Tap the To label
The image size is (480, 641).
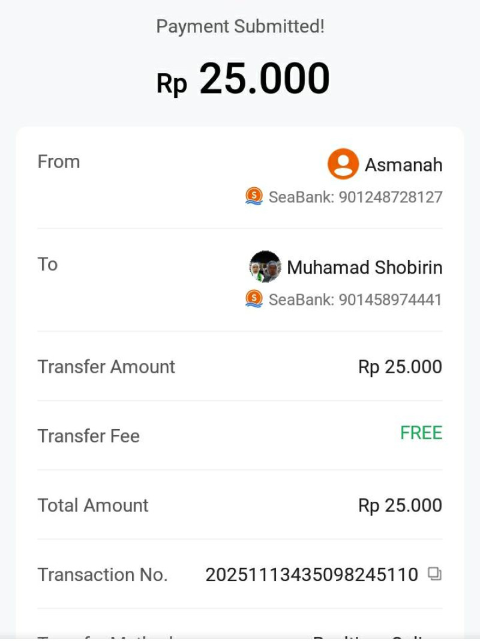[47, 264]
